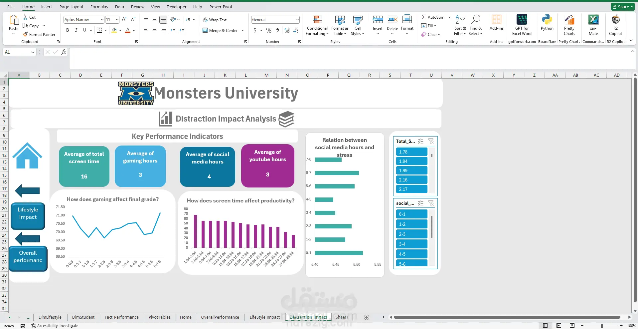
Task: Open the Add-ins icon
Action: pos(497,20)
